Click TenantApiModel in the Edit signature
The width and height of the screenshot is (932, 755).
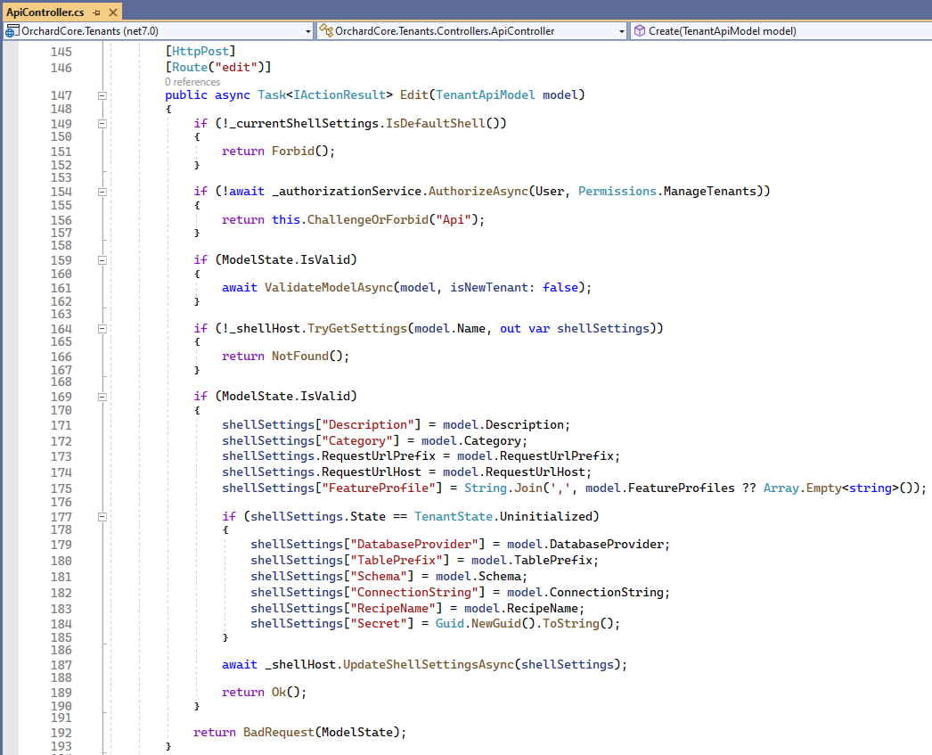[x=485, y=95]
